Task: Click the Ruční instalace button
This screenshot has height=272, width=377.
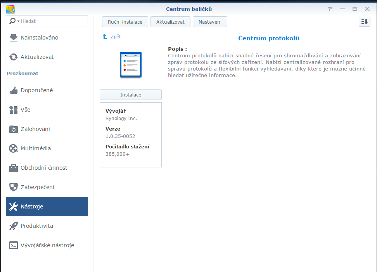Action: (x=125, y=22)
